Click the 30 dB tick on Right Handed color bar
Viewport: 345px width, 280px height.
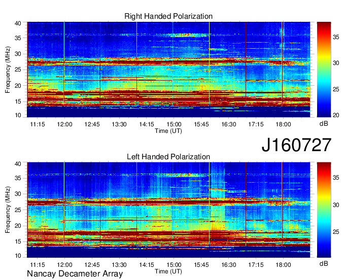coord(336,63)
